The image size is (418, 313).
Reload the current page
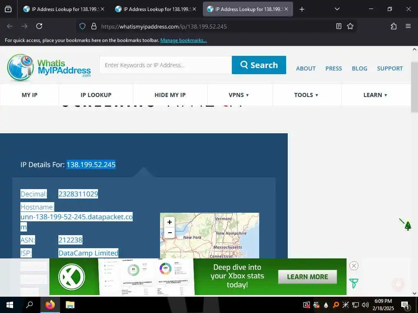(x=39, y=26)
